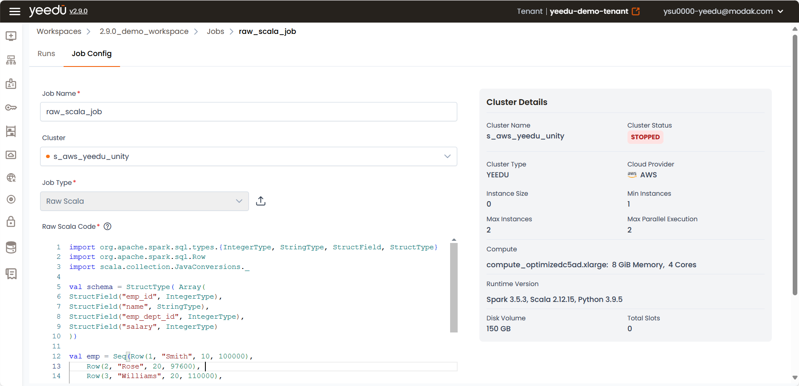The image size is (799, 386).
Task: Expand the user account dropdown chevron
Action: coord(780,11)
